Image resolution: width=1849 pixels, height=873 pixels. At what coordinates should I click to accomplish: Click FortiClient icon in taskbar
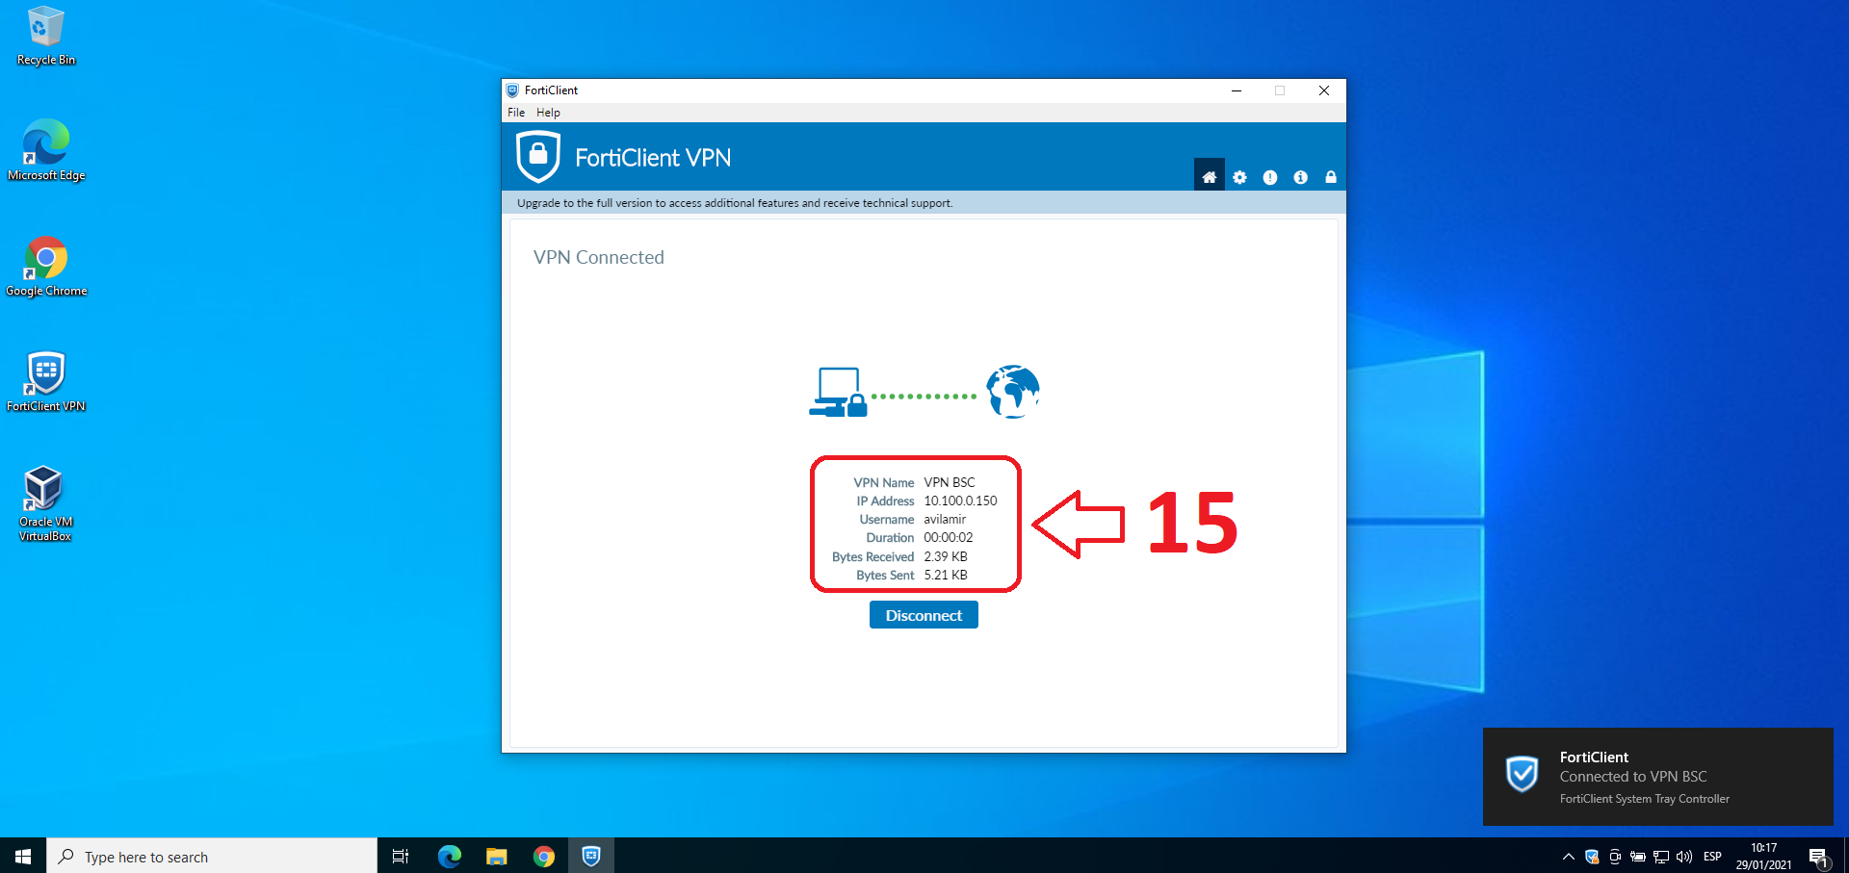(591, 856)
